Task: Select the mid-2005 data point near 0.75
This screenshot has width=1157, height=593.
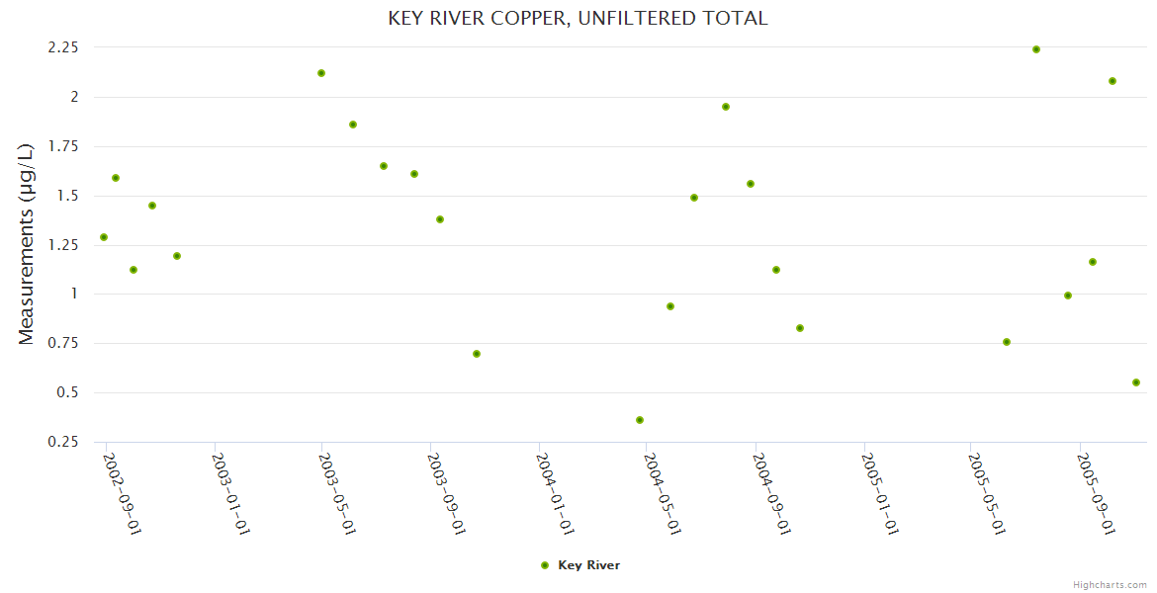Action: (1007, 342)
